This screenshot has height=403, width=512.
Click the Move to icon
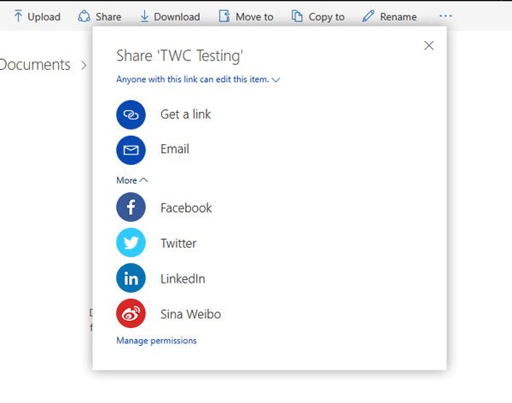tap(224, 16)
